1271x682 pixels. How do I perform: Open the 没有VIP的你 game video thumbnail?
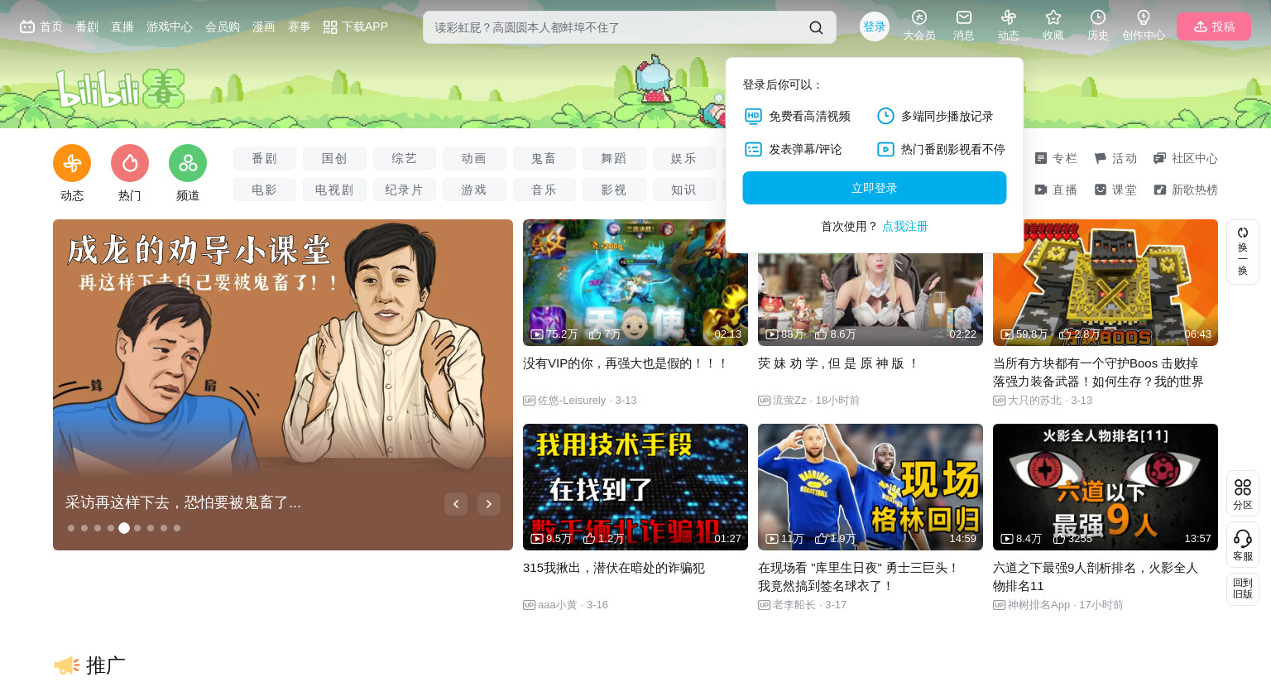(635, 282)
